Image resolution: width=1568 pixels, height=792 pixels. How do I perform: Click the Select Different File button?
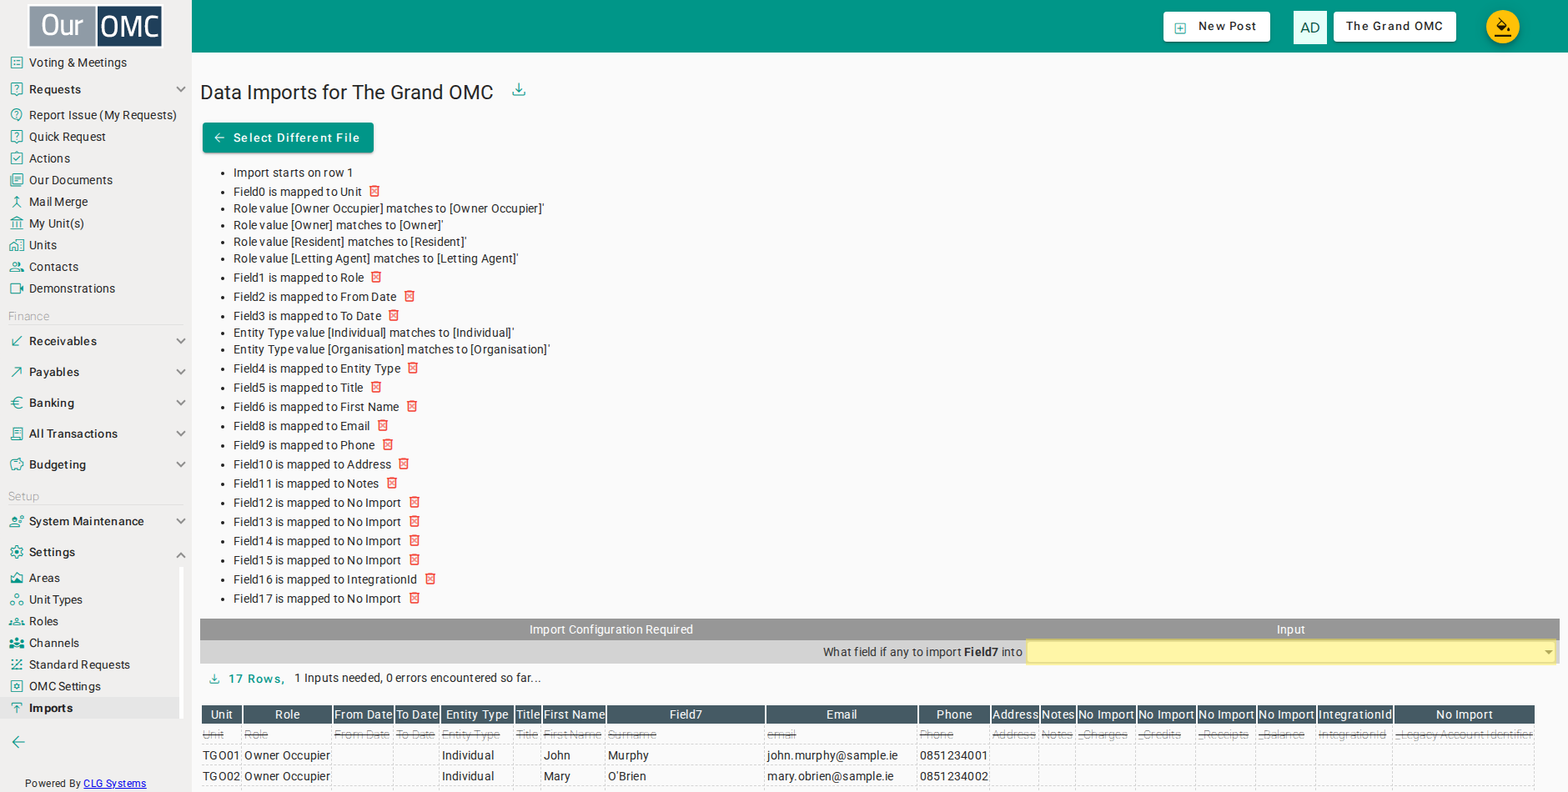point(288,138)
